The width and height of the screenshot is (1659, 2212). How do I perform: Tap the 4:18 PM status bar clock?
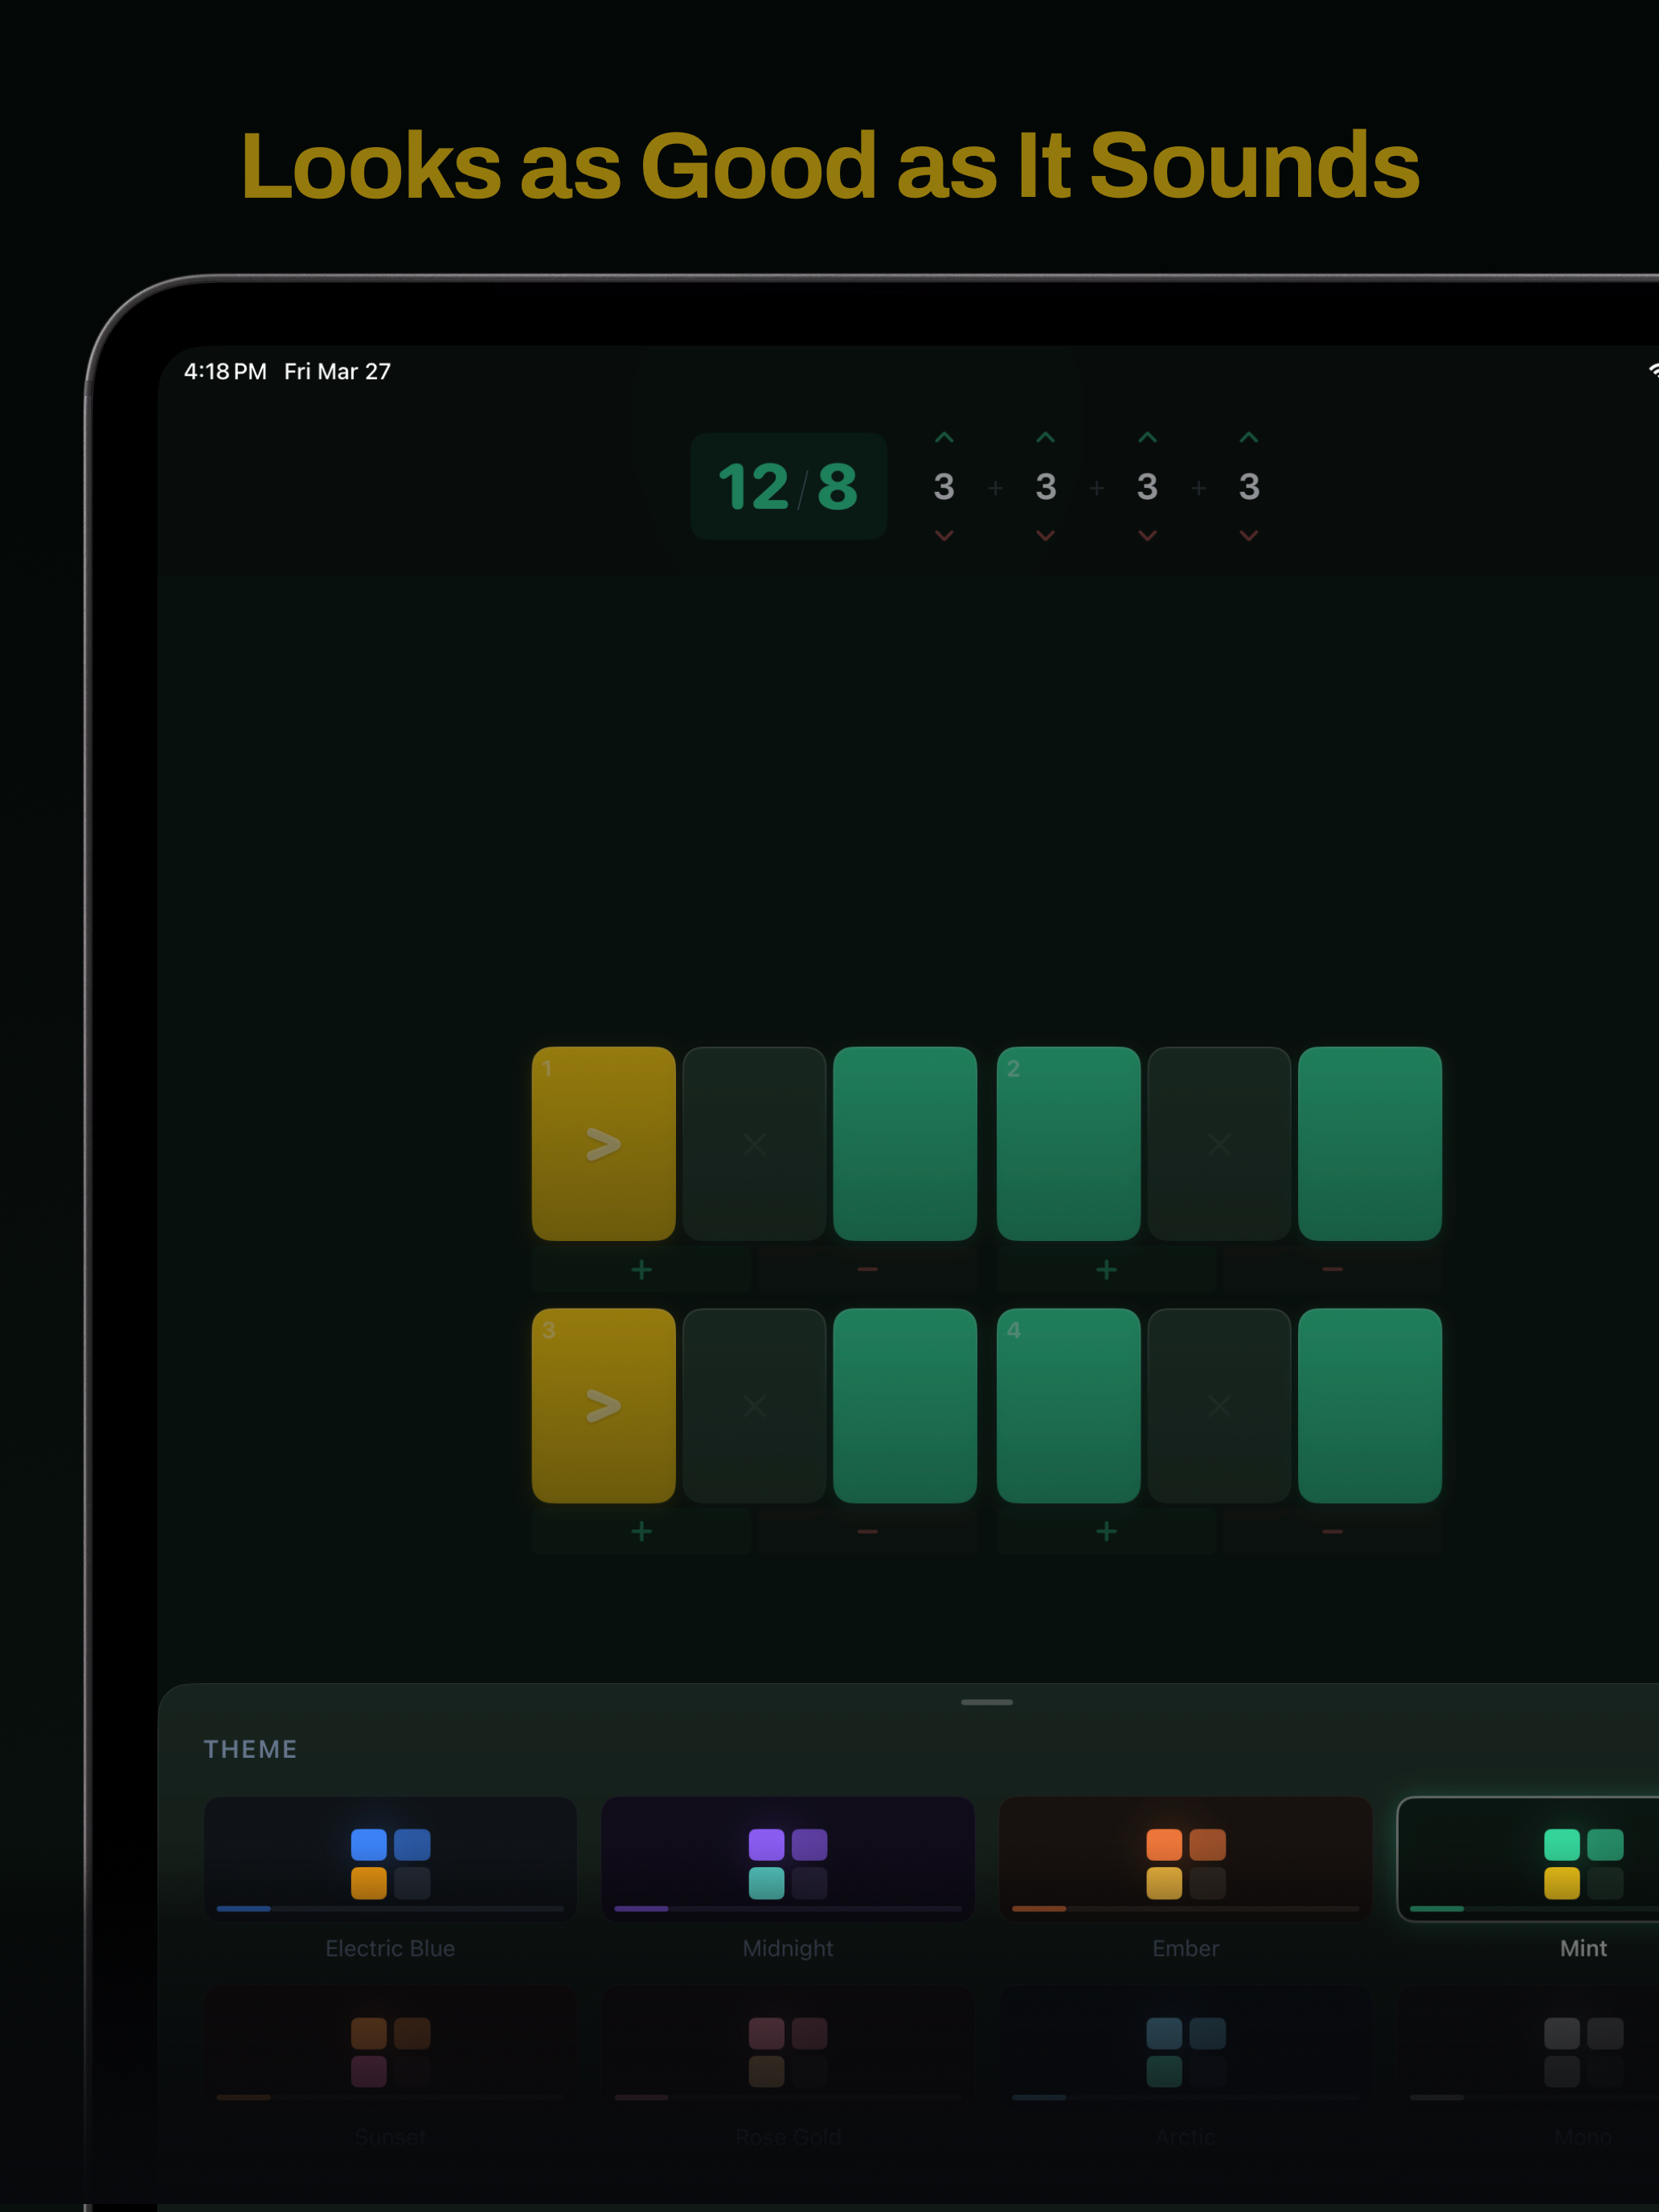coord(225,371)
